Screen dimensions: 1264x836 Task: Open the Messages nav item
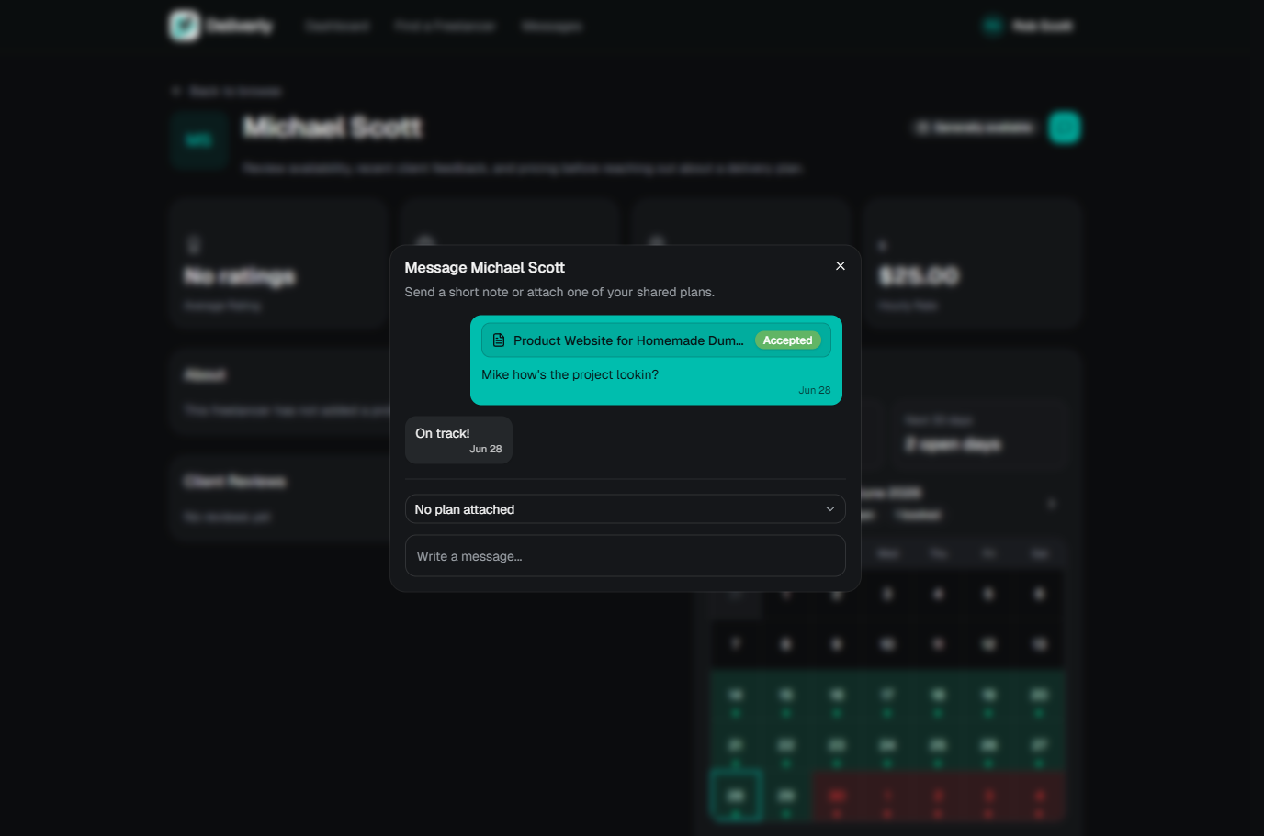click(551, 26)
